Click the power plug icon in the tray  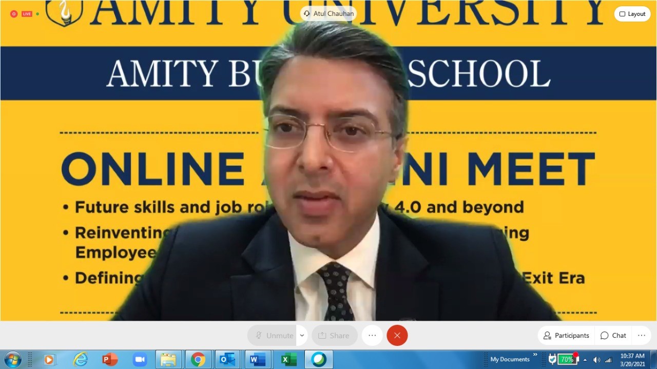[552, 359]
